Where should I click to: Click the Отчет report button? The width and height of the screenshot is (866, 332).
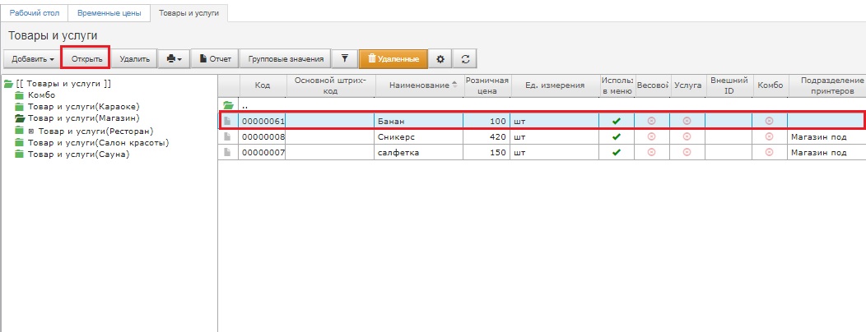pyautogui.click(x=216, y=59)
